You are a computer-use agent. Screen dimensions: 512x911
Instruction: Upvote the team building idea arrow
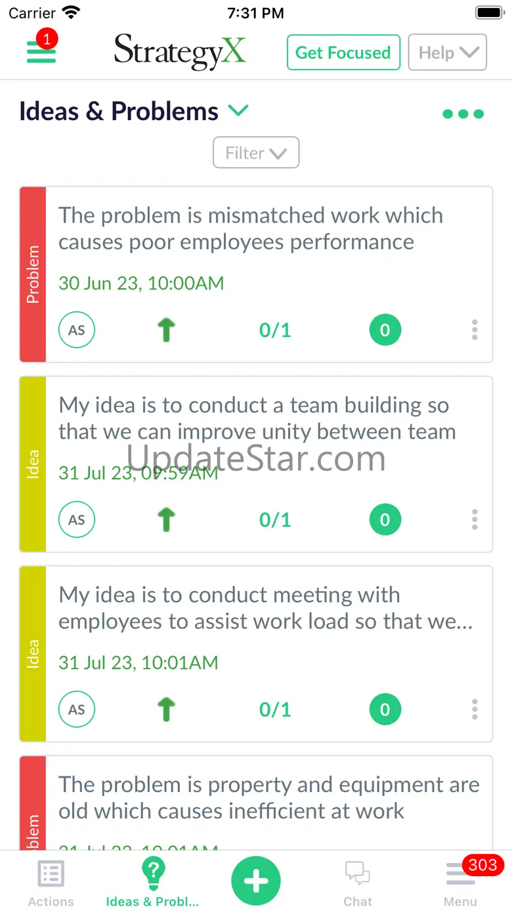click(167, 520)
